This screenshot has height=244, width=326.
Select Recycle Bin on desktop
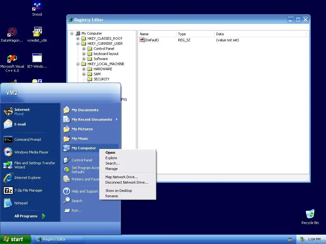(x=310, y=217)
